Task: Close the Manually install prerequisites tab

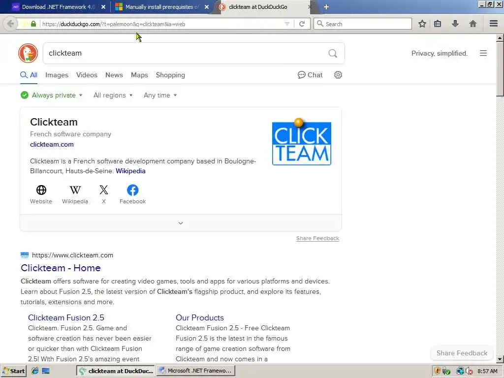Action: pyautogui.click(x=207, y=7)
